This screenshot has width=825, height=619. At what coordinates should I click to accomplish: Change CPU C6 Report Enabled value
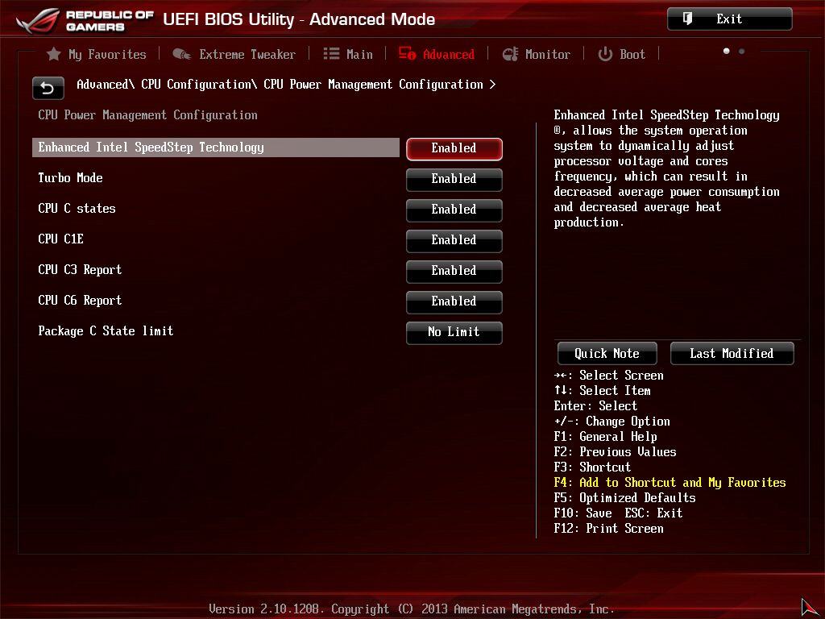[x=454, y=301]
